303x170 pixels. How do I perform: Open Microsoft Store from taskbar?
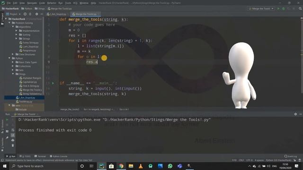tap(111, 166)
